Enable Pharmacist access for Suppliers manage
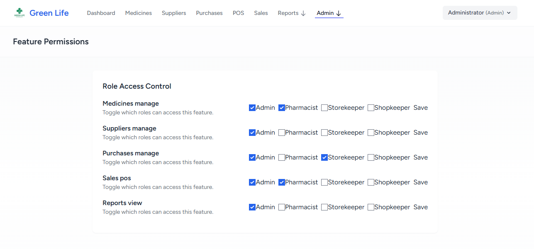This screenshot has width=534, height=249. coord(281,132)
